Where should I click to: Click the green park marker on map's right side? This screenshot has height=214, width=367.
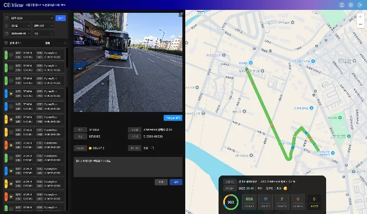[340, 118]
